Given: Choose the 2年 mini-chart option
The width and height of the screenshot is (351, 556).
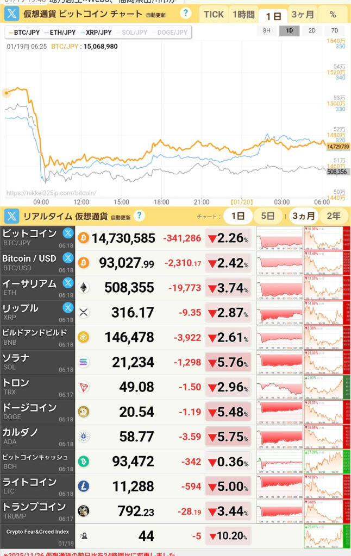Looking at the screenshot, I should (x=334, y=216).
